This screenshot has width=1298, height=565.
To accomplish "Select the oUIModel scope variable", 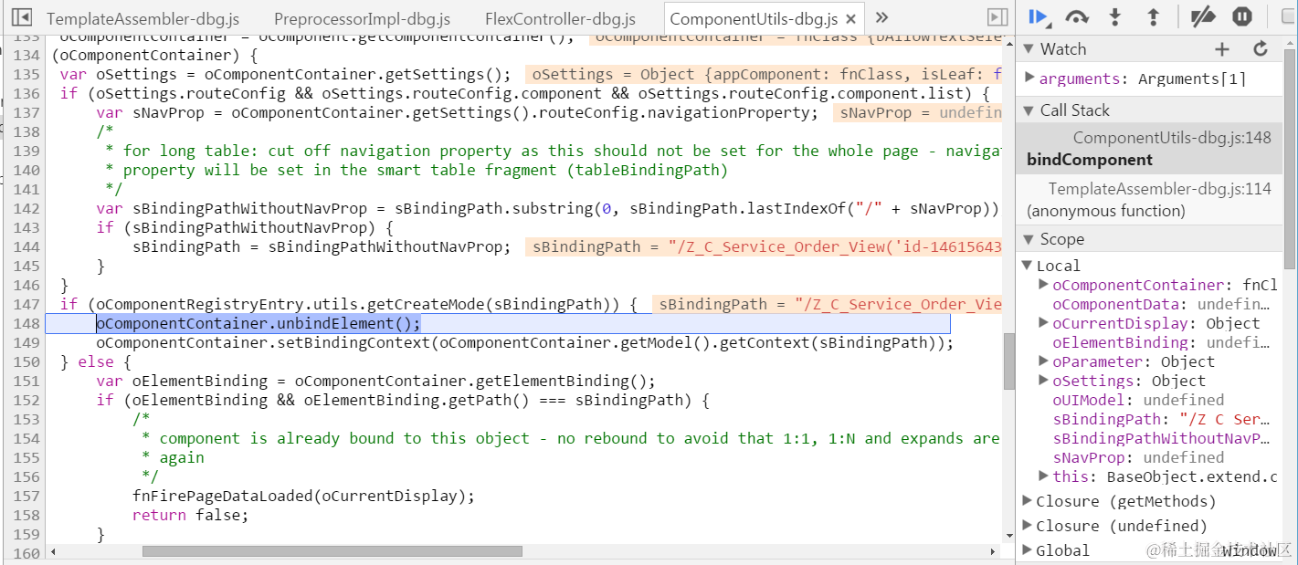I will pyautogui.click(x=1138, y=400).
